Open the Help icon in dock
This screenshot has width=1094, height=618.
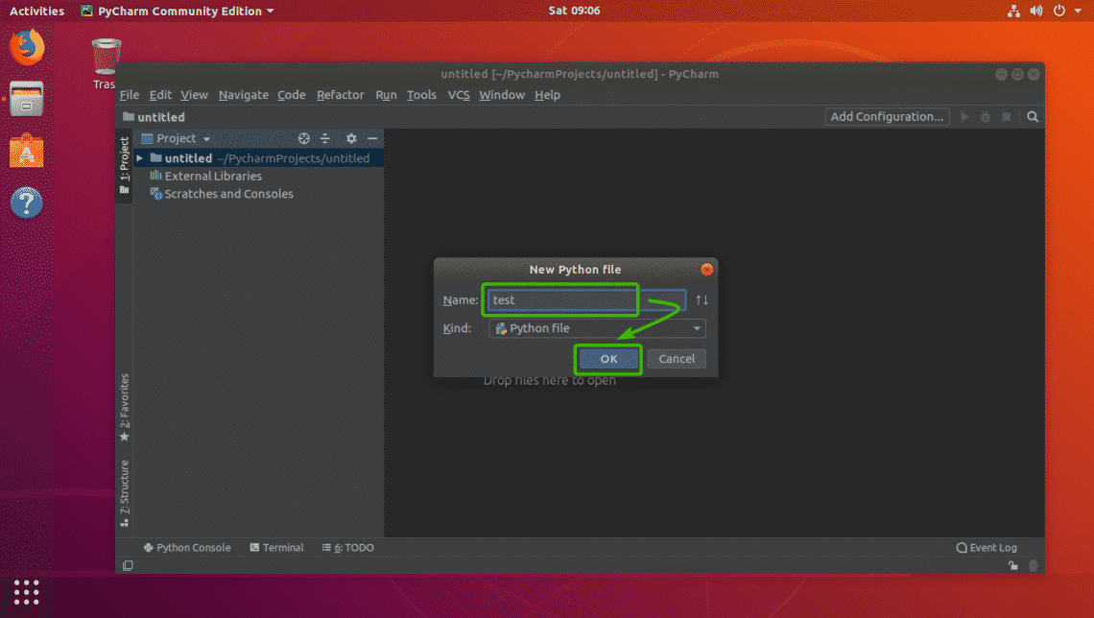tap(27, 203)
